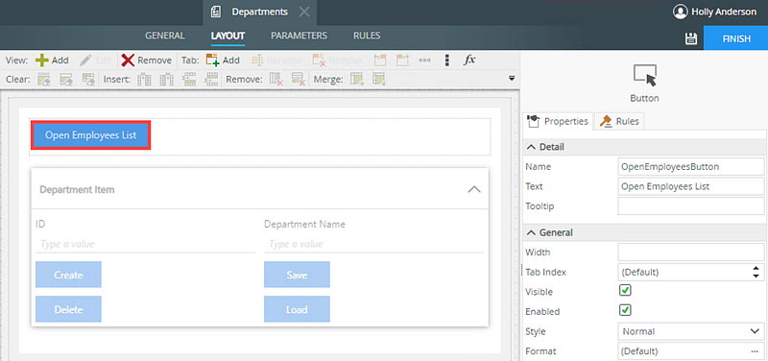
Task: Click the second Insert row icon
Action: (x=211, y=79)
